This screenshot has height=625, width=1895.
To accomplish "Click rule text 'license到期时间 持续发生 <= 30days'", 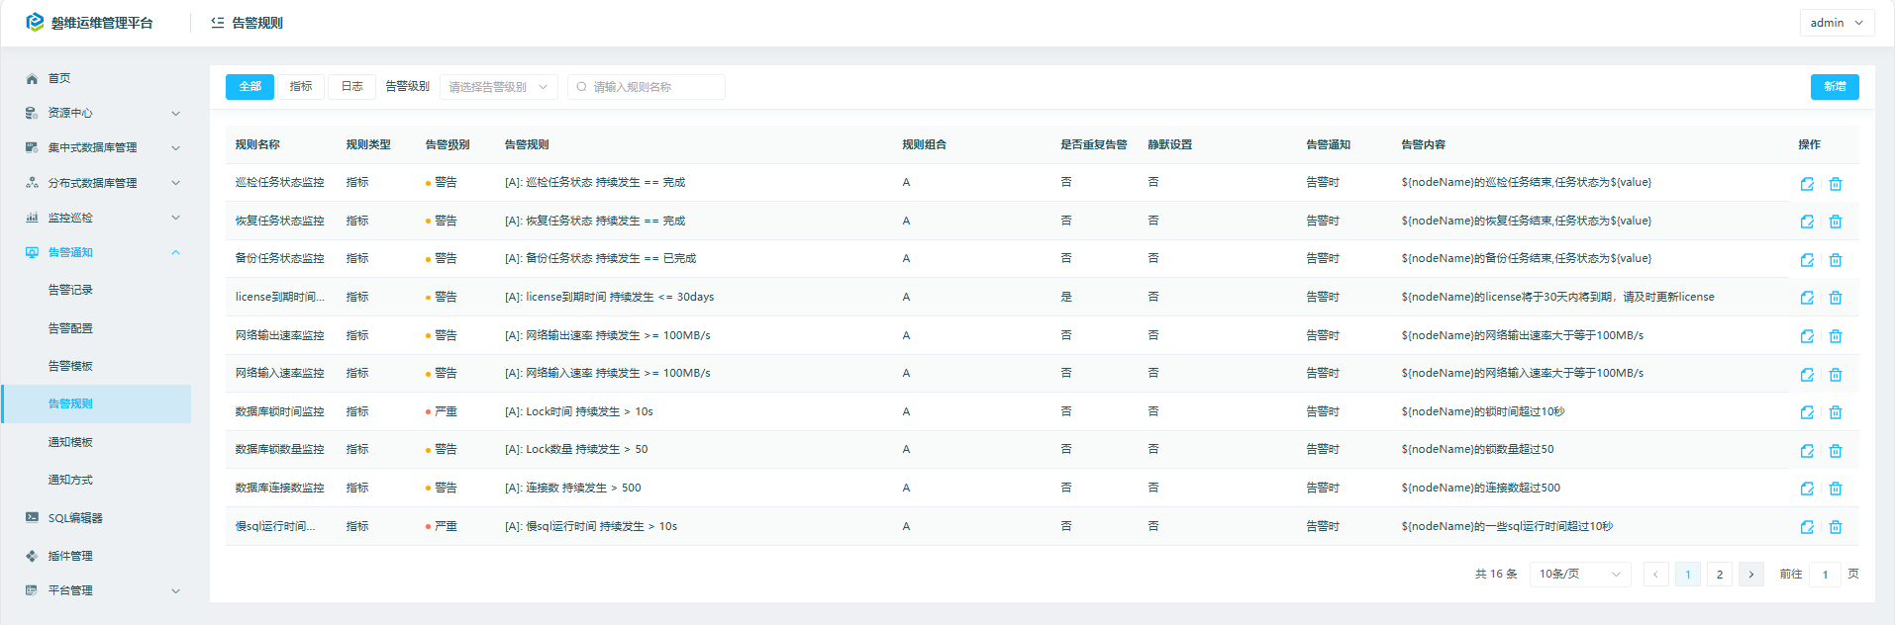I will click(620, 297).
